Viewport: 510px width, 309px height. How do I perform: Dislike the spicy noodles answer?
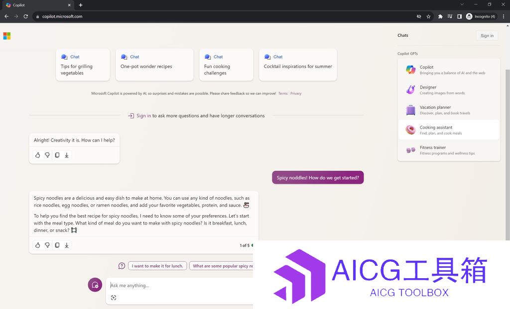point(47,245)
